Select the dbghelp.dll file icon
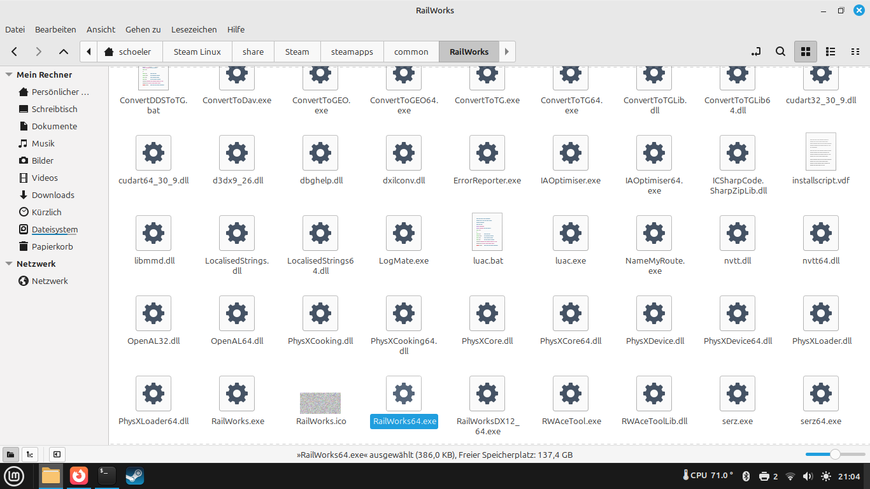Screen dimensions: 870x489 320,153
